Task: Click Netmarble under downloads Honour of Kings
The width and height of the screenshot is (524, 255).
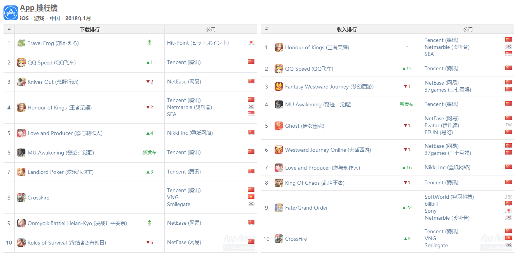Action: 190,107
